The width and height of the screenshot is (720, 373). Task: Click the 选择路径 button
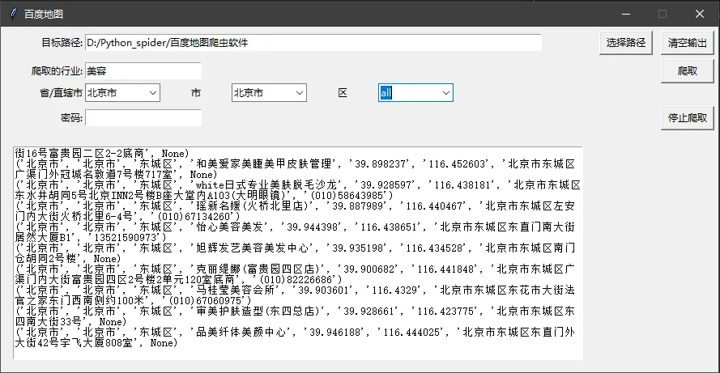pos(626,43)
